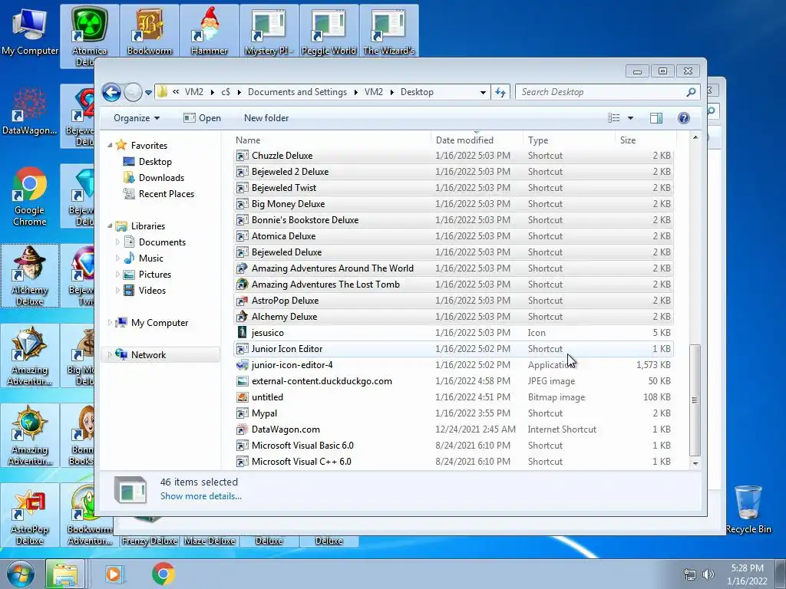Launch Windows Media Player from taskbar
This screenshot has width=786, height=589.
[114, 574]
